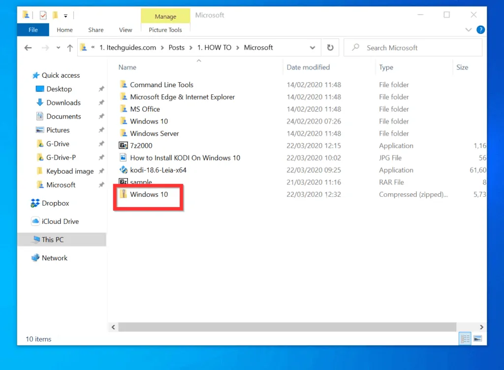Open the address bar history dropdown
This screenshot has width=504, height=370.
(x=313, y=48)
